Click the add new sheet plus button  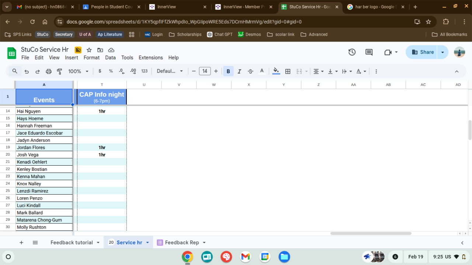pyautogui.click(x=21, y=243)
